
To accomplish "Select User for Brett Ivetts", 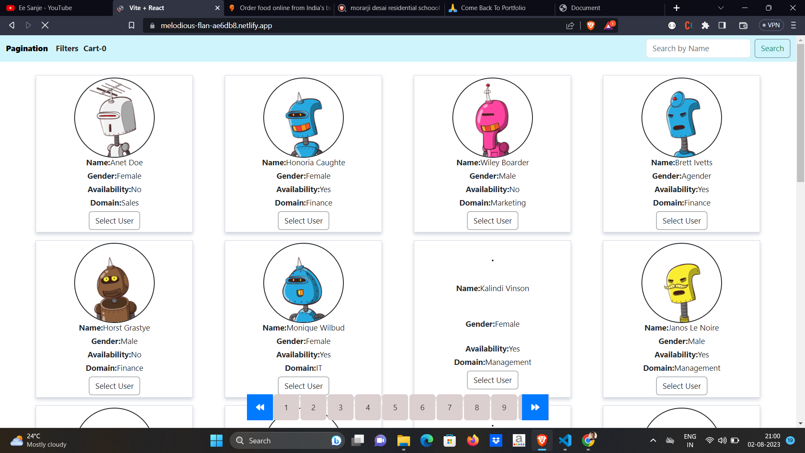I will (681, 221).
